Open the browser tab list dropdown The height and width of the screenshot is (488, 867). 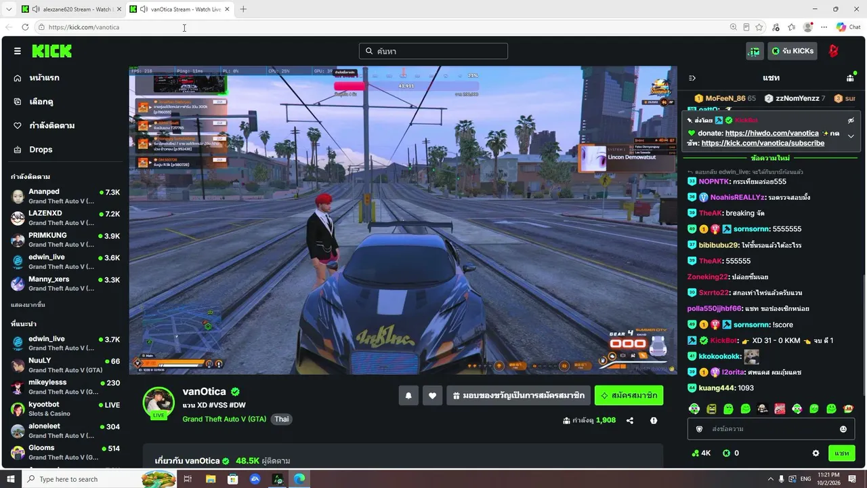9,9
